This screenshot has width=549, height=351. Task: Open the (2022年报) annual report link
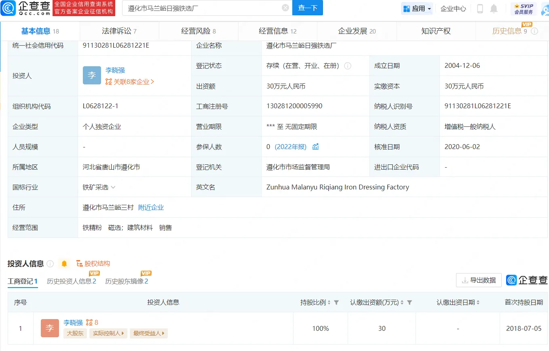pyautogui.click(x=291, y=147)
